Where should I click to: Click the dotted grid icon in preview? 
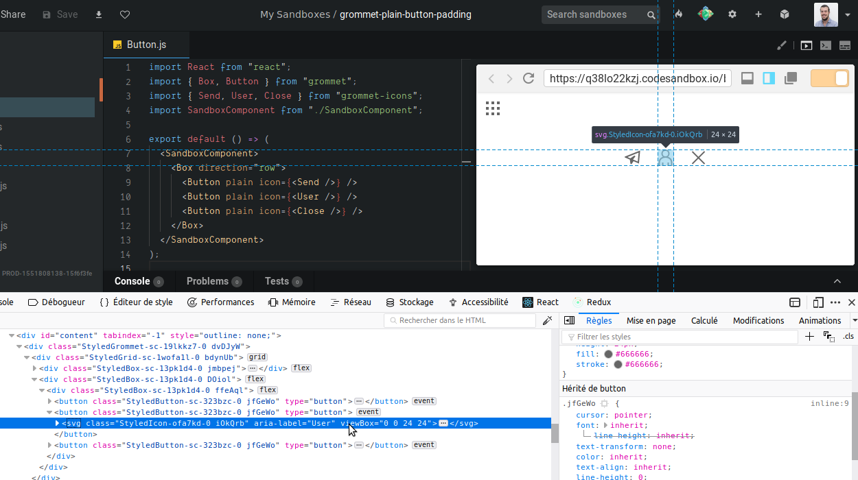(493, 108)
